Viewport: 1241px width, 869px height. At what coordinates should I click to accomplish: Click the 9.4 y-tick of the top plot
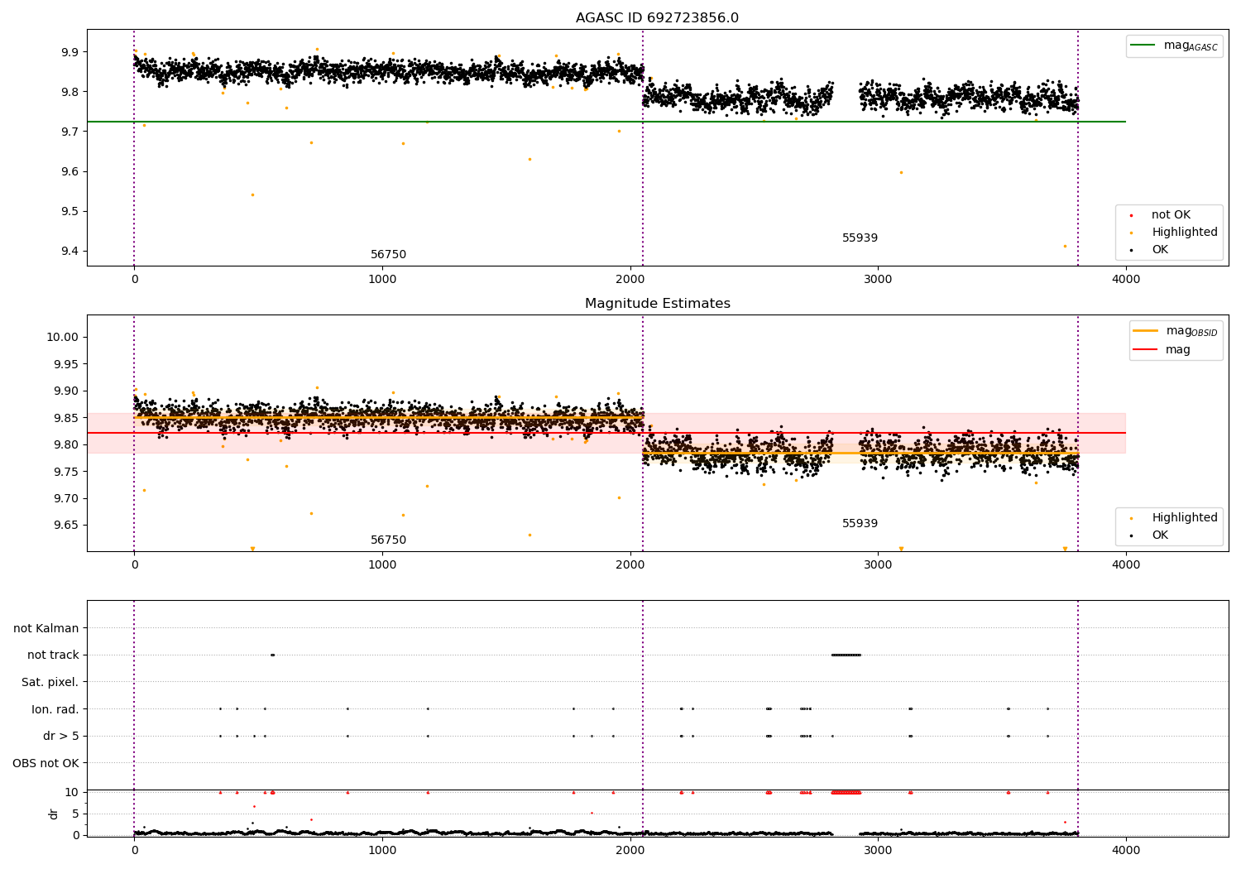click(x=69, y=252)
